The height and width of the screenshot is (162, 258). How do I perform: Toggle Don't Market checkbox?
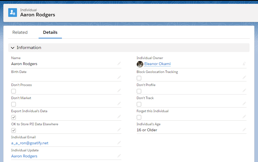13,104
